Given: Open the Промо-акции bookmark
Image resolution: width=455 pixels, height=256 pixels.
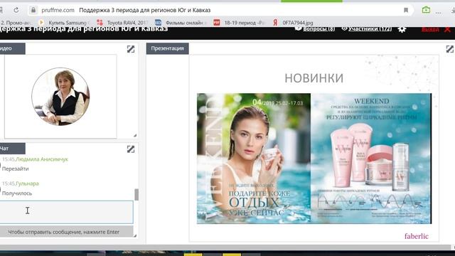Looking at the screenshot, I should [x=15, y=22].
